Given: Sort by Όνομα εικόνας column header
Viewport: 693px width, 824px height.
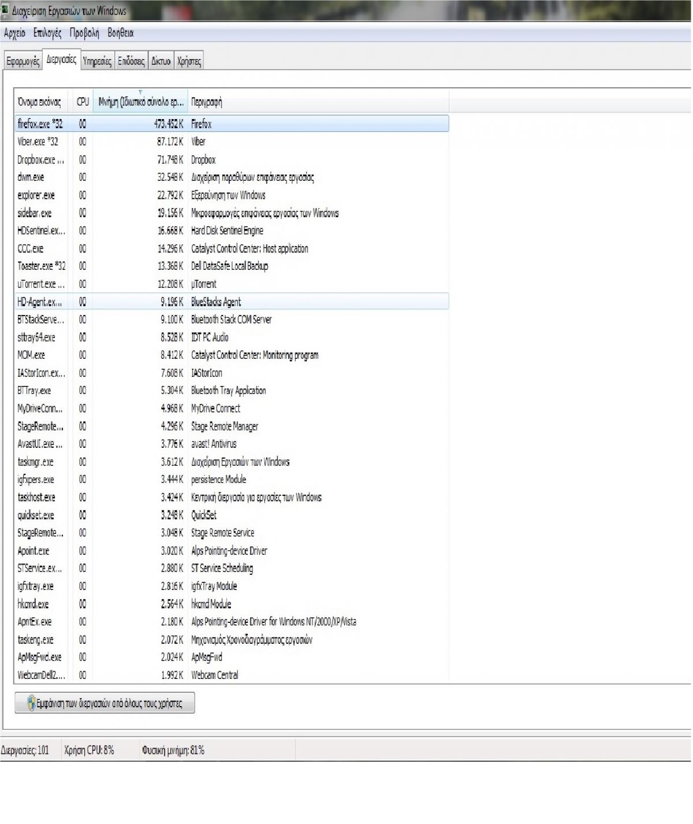Looking at the screenshot, I should coord(40,102).
